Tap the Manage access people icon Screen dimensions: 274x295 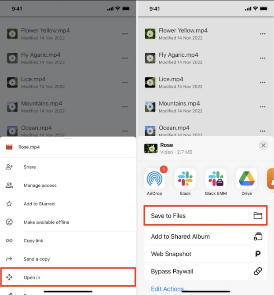[x=9, y=186]
